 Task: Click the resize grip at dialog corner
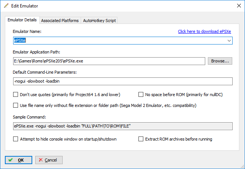point(242,167)
